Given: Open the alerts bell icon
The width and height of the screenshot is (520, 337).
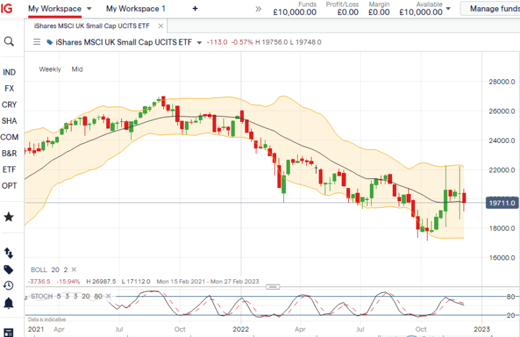Looking at the screenshot, I should click(x=9, y=303).
